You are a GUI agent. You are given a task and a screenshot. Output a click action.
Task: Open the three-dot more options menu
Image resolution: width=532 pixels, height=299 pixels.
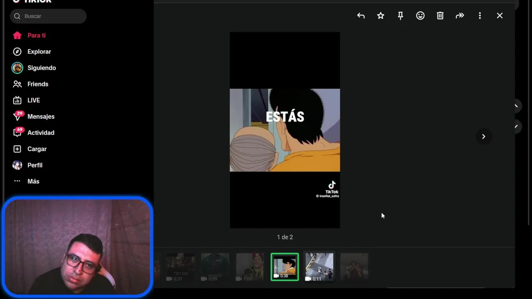click(480, 16)
